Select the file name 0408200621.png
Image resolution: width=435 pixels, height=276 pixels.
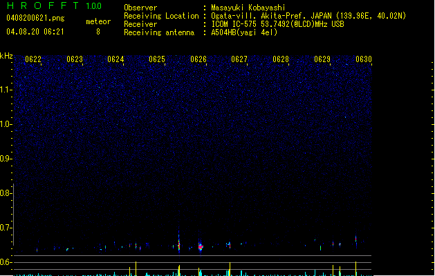click(x=35, y=18)
